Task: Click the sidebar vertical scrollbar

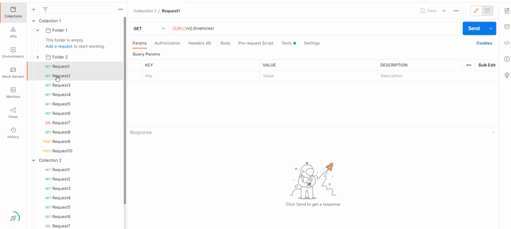Action: 125,111
